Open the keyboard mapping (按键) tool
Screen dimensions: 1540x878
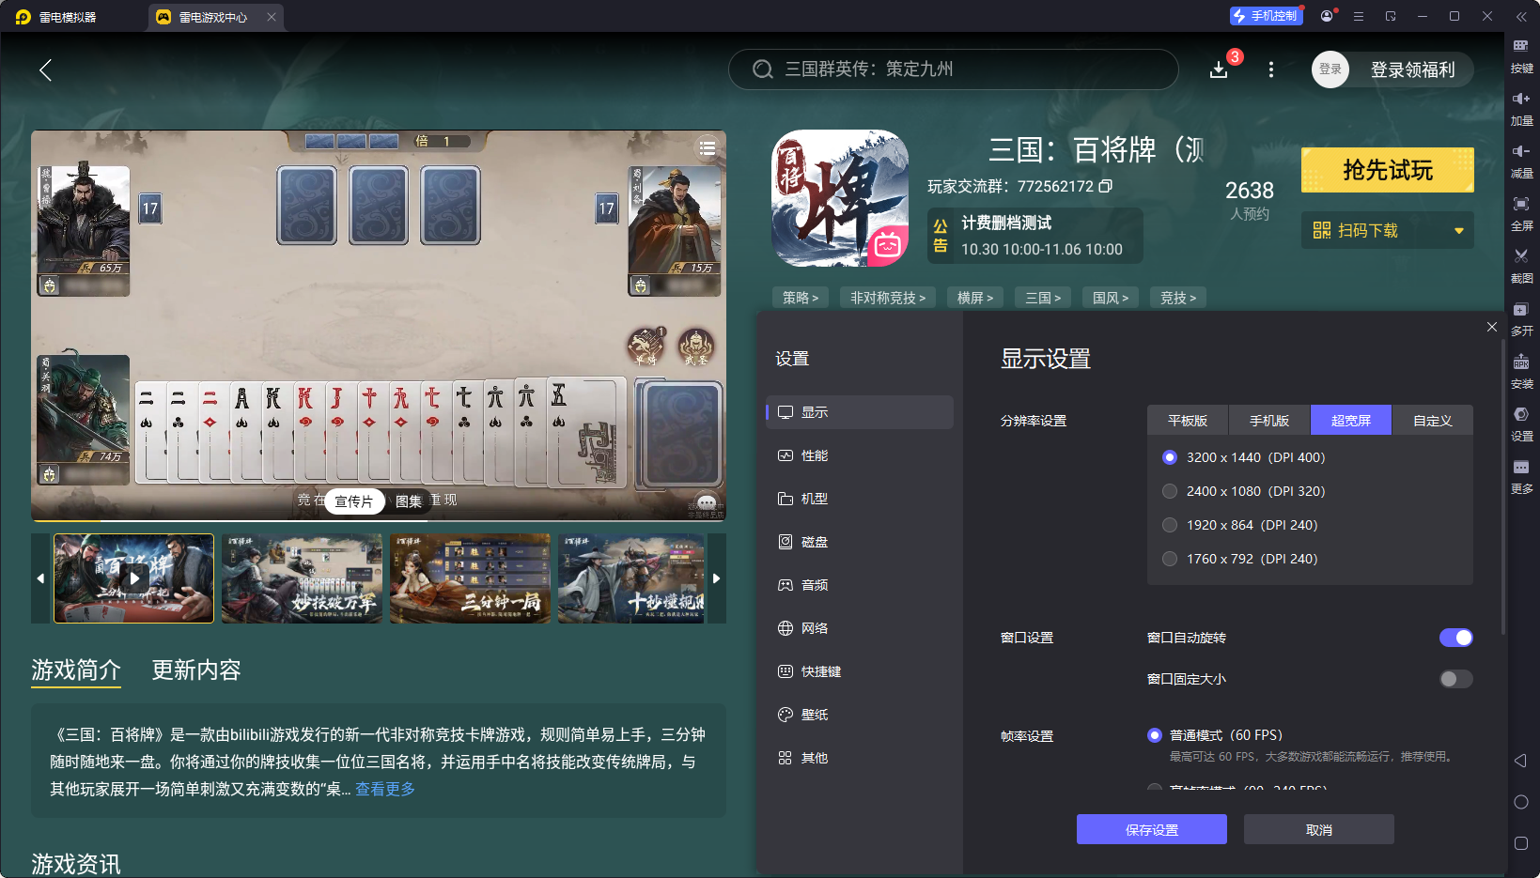pyautogui.click(x=1522, y=56)
